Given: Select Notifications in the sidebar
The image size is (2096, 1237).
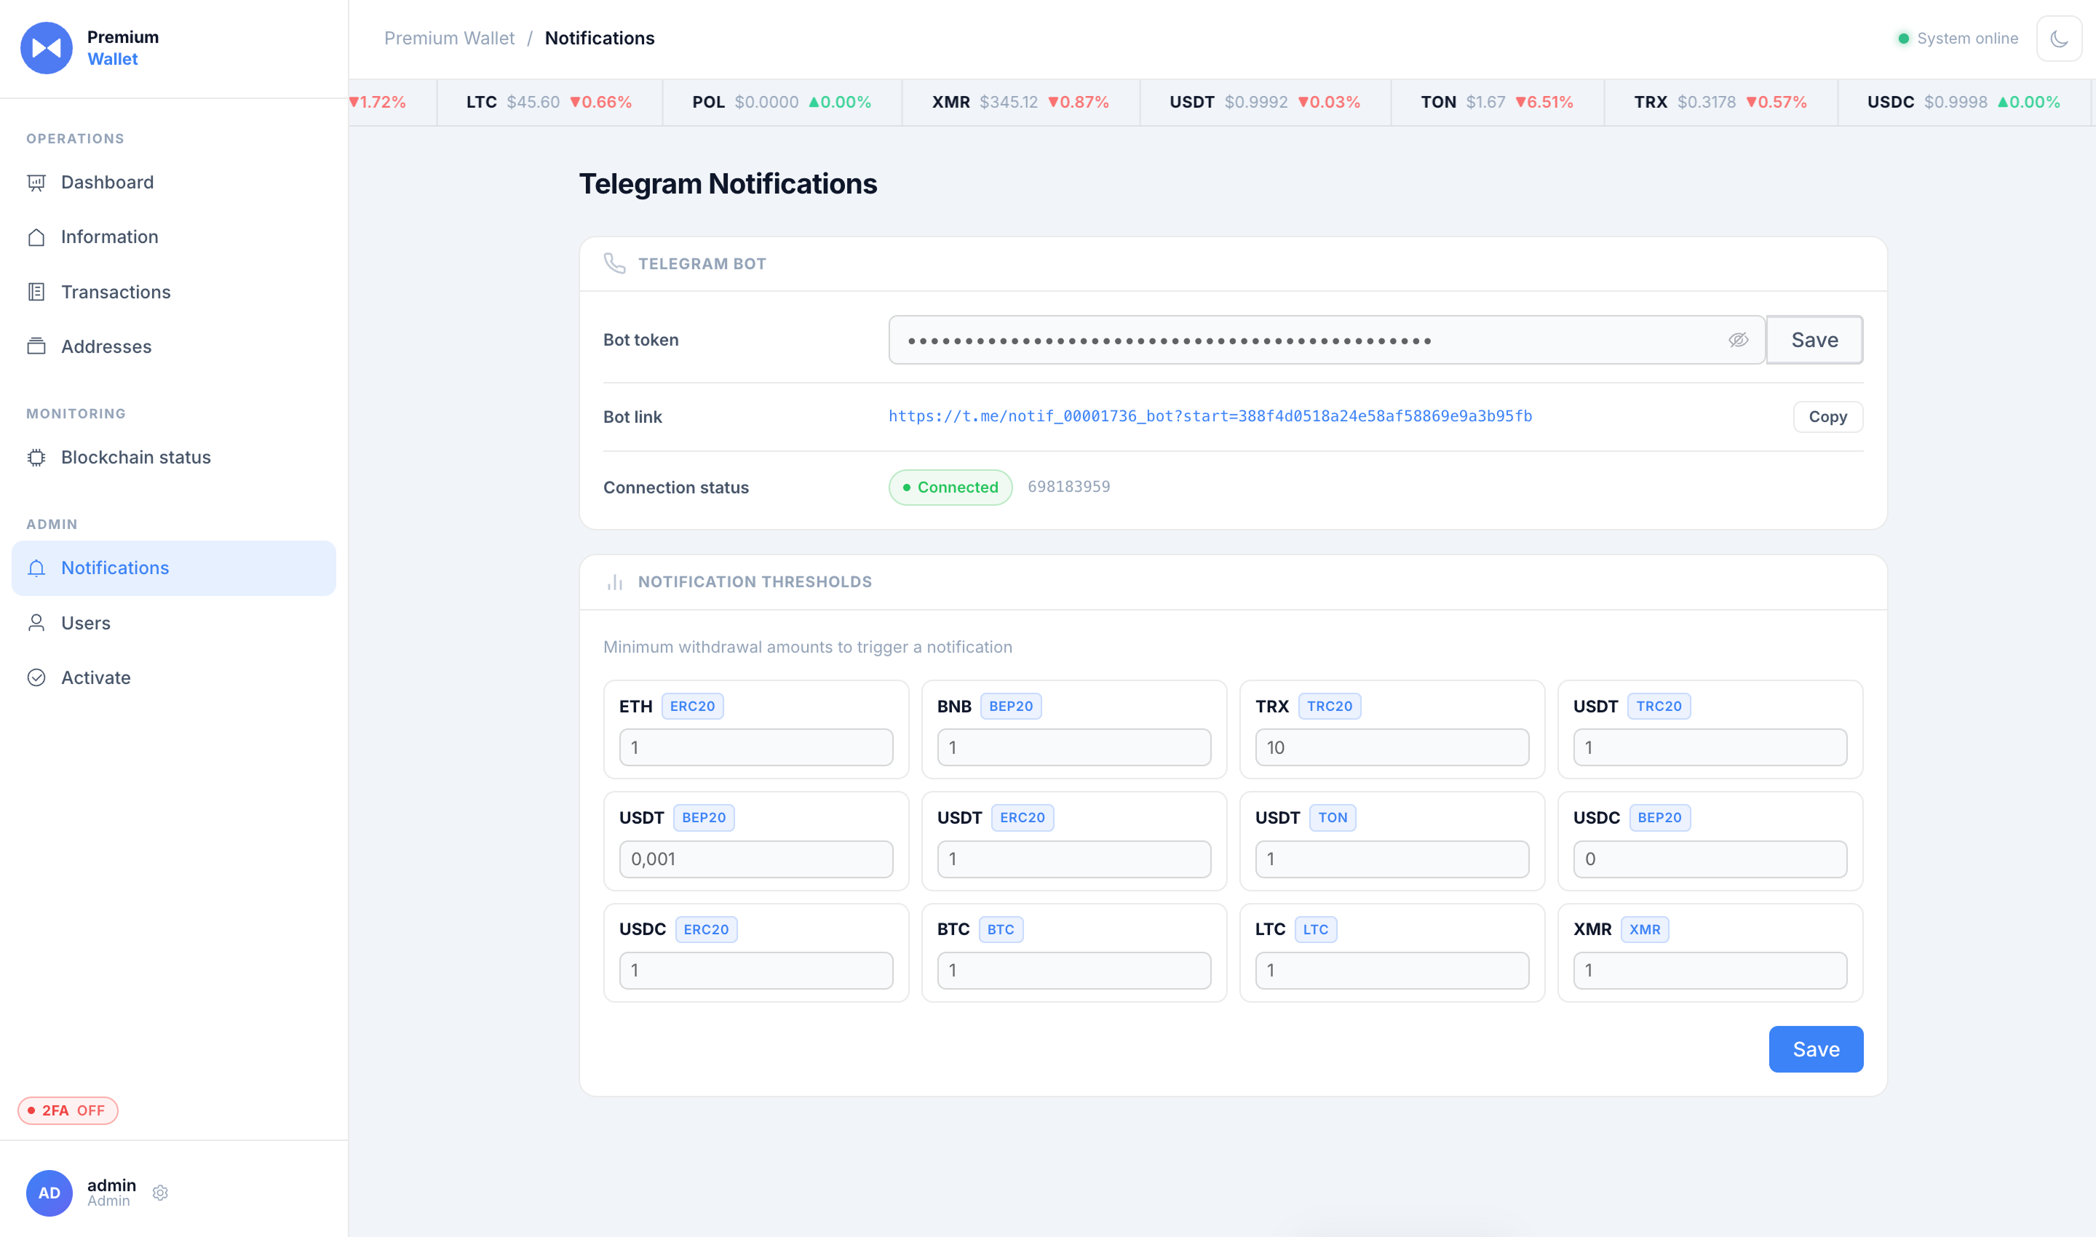Looking at the screenshot, I should coord(173,568).
